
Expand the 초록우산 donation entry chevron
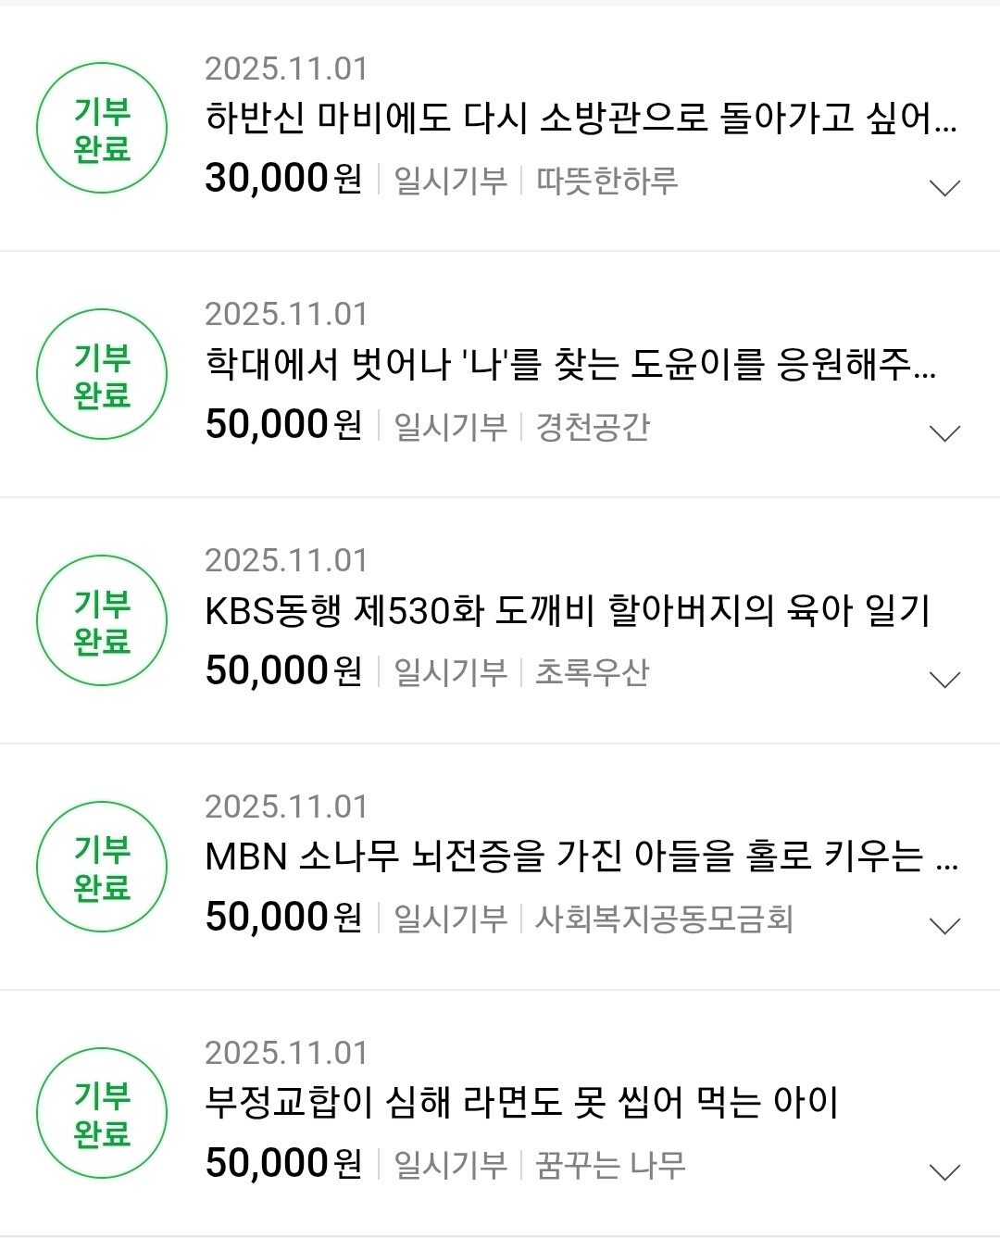(944, 680)
